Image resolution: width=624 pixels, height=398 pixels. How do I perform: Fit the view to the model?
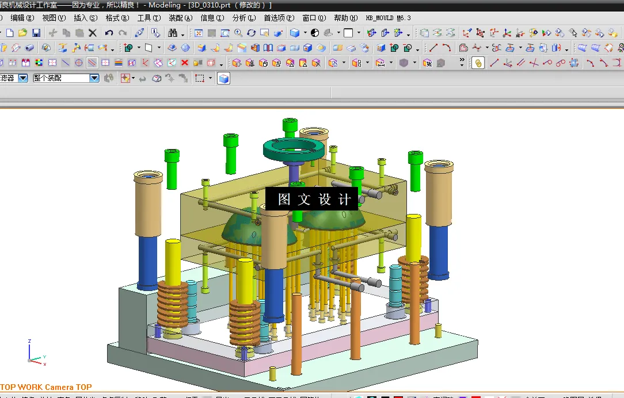(198, 33)
